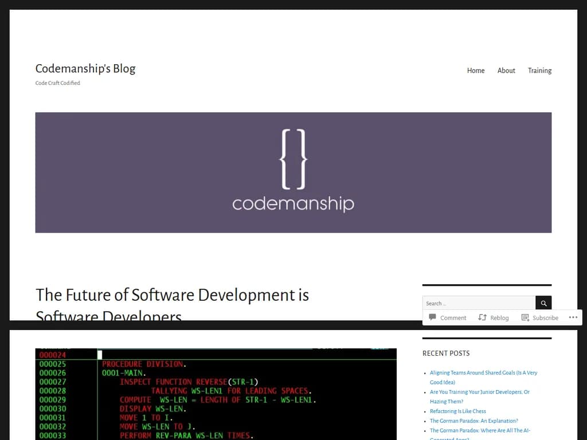Focus the sidebar Search input field
Image resolution: width=587 pixels, height=440 pixels.
click(478, 303)
